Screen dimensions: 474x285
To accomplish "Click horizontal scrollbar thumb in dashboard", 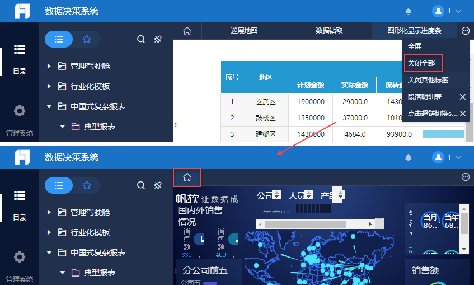I will coord(306,224).
